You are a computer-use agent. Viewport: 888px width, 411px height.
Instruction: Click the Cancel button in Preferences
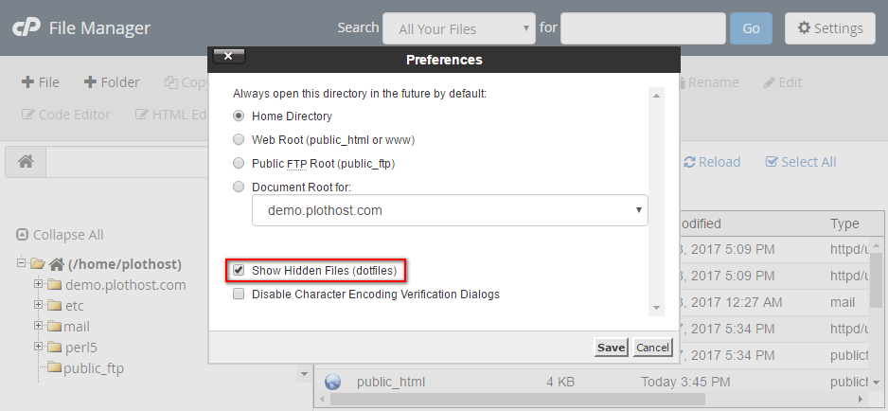pyautogui.click(x=652, y=348)
